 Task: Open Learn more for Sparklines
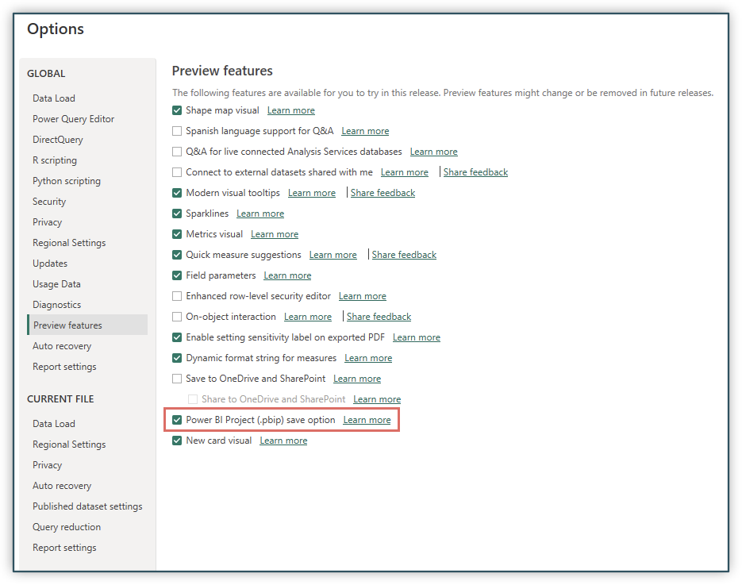260,214
